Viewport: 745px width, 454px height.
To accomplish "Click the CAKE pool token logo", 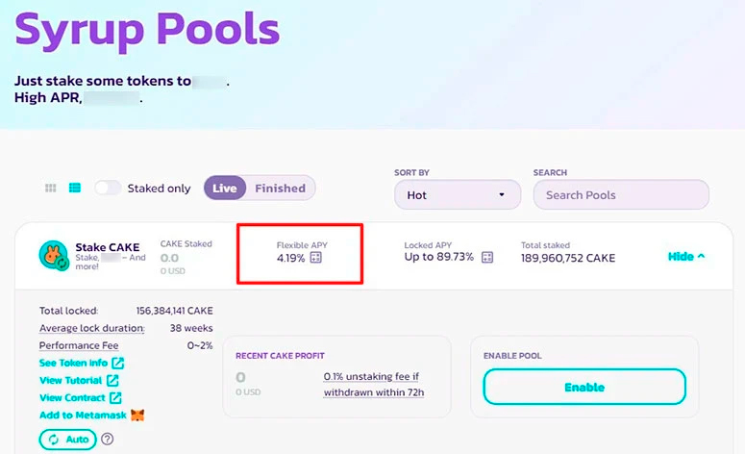I will 53,255.
